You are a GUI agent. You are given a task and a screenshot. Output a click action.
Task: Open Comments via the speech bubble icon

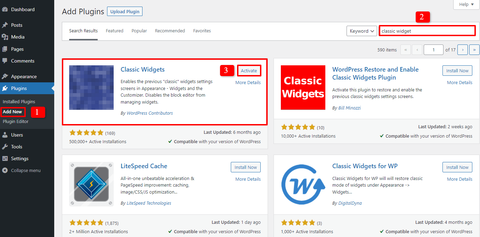(x=6, y=61)
